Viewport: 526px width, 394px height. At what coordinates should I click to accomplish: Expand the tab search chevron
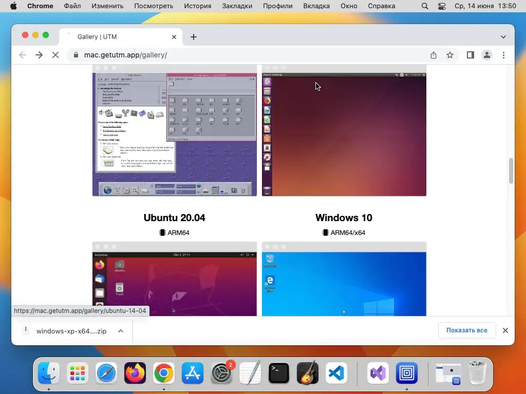[x=503, y=37]
